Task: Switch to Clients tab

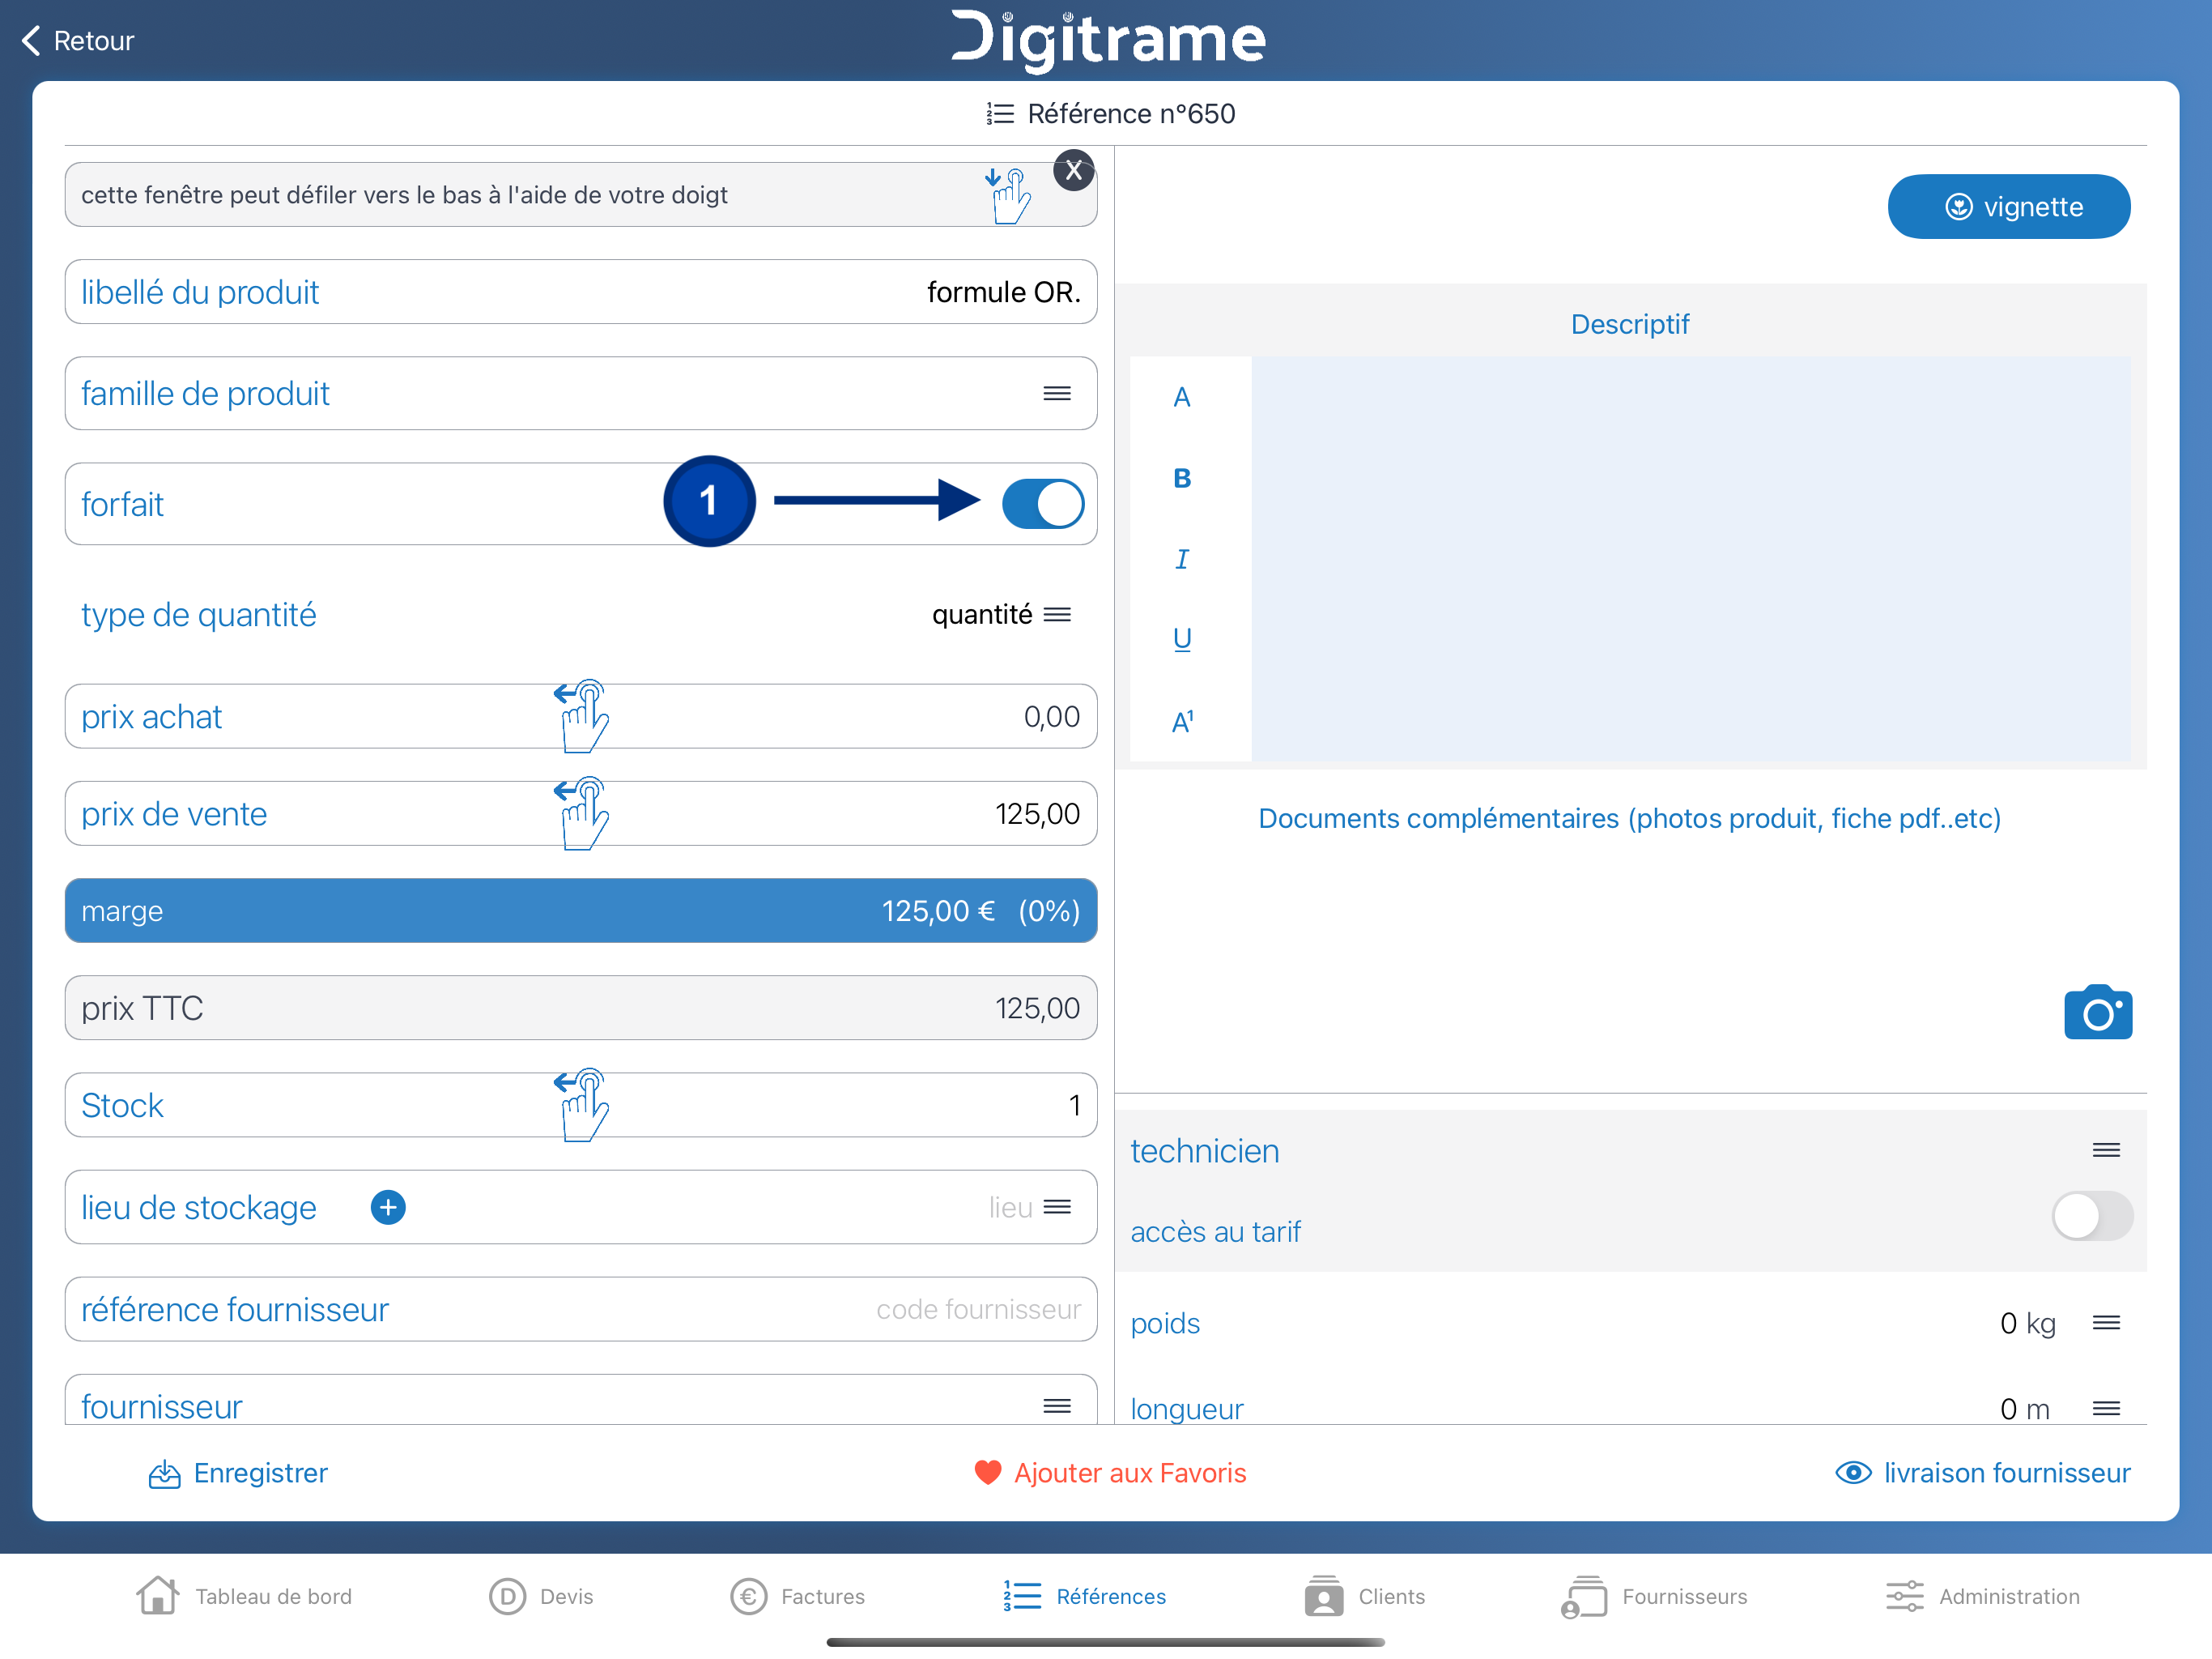Action: click(x=1364, y=1596)
